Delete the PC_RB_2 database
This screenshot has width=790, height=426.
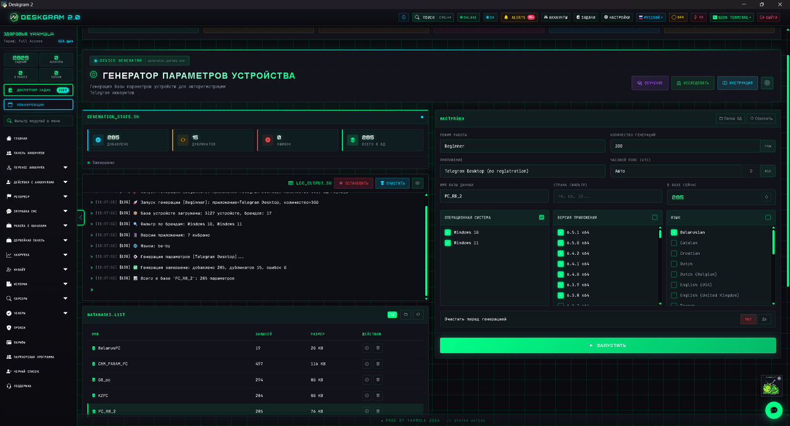[378, 411]
